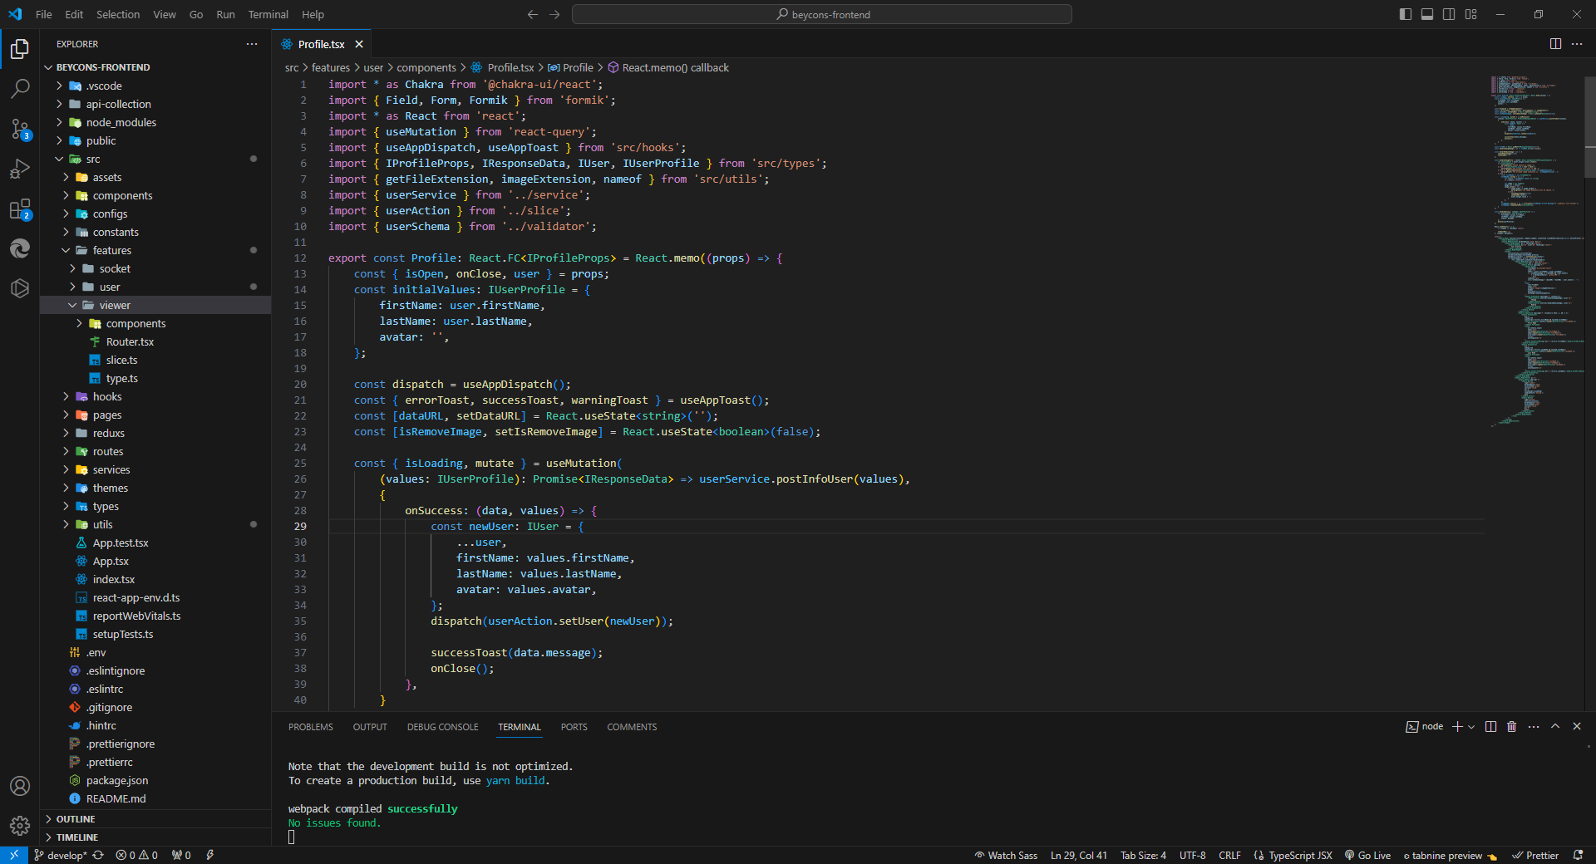
Task: Toggle secondary side bar visibility
Action: coord(1449,14)
